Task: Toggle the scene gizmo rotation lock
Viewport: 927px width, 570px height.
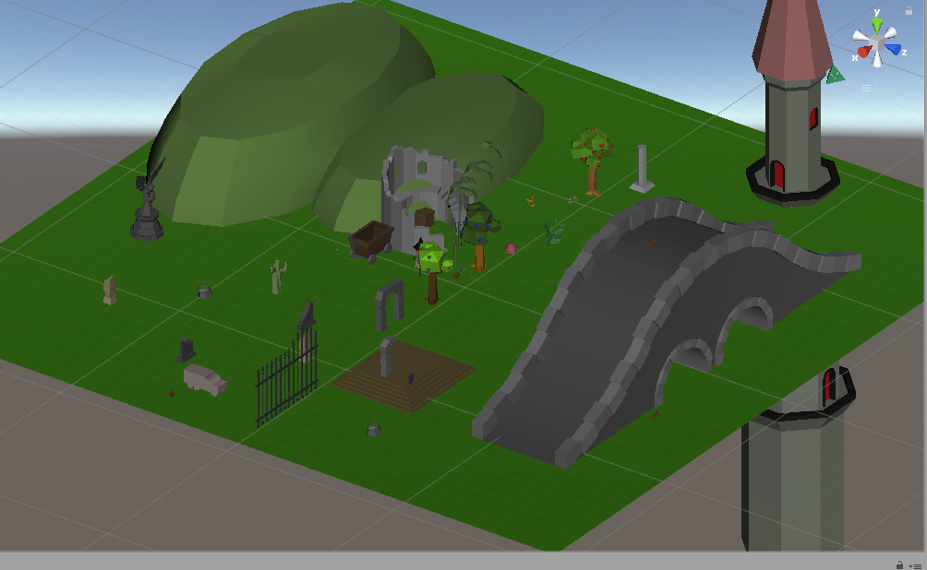Action: pos(909,11)
